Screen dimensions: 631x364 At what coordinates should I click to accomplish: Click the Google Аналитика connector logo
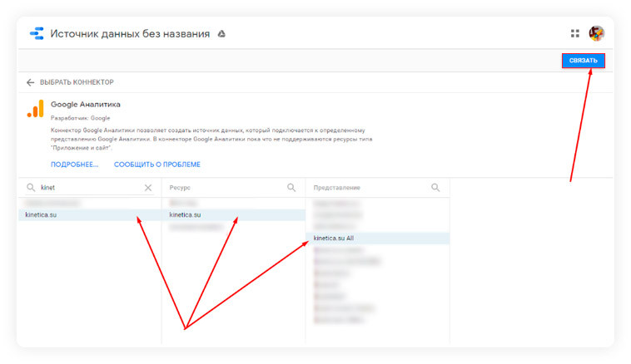coord(36,109)
